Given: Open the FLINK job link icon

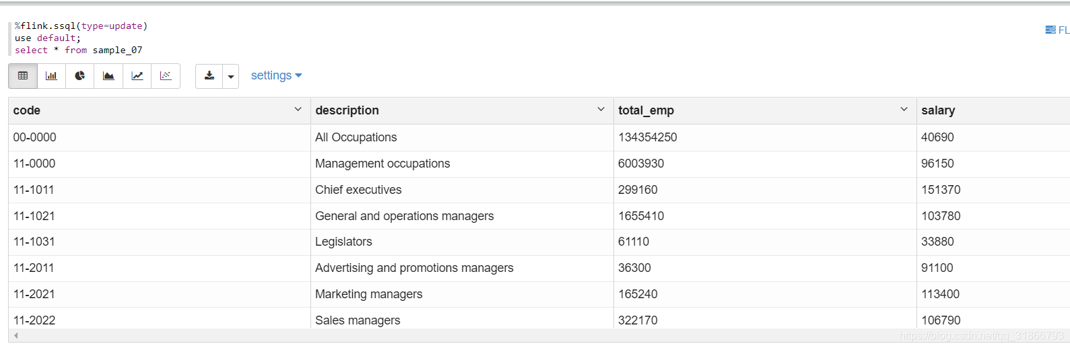Looking at the screenshot, I should point(1057,30).
